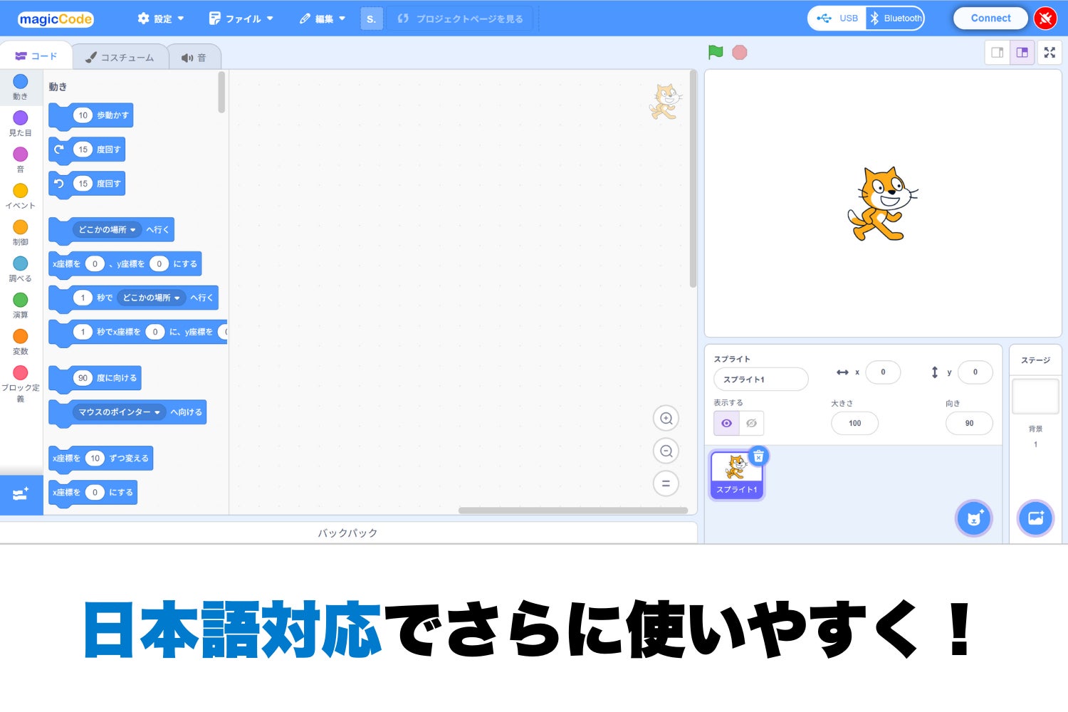Expand the ファイル menu
The width and height of the screenshot is (1068, 712).
coord(241,19)
